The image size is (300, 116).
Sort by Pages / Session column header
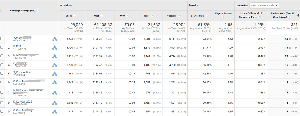tap(223, 13)
